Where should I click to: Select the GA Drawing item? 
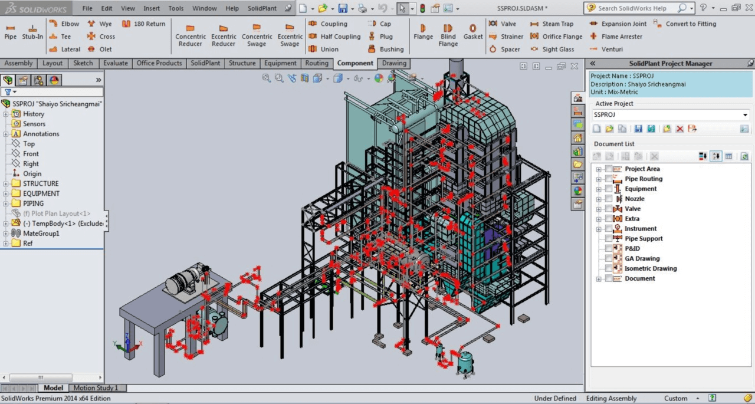[642, 258]
